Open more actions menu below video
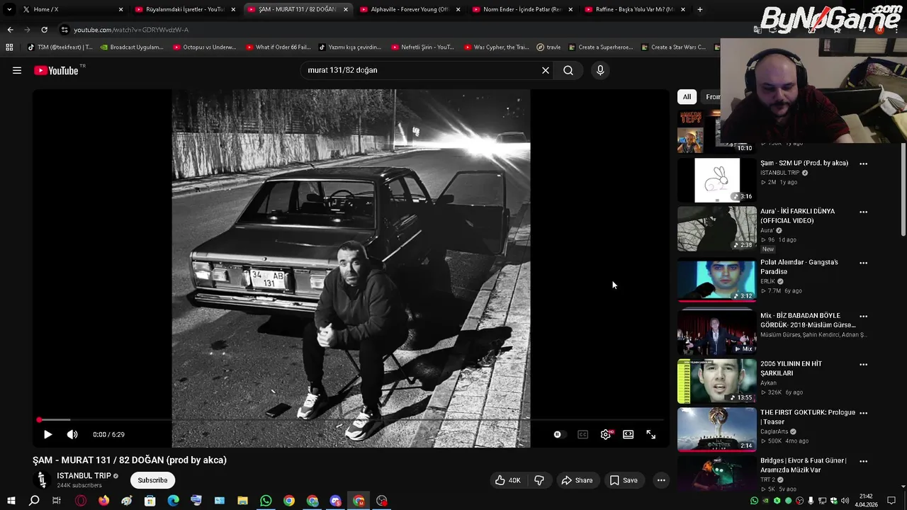 [x=661, y=480]
